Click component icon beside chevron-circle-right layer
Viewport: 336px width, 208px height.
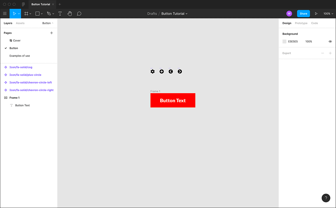[x=6, y=90]
